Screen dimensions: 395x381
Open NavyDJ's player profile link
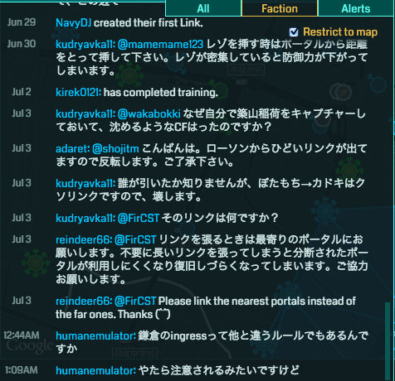tap(74, 23)
